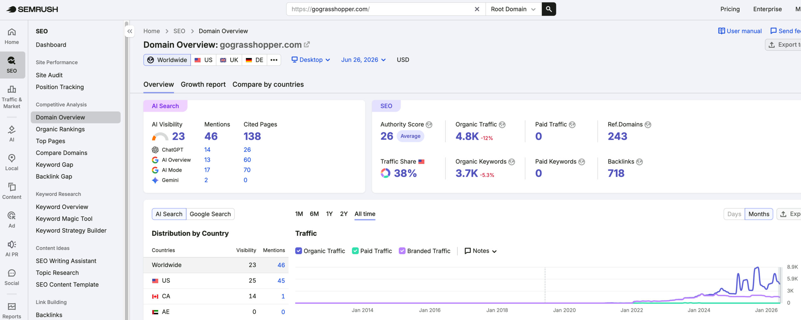This screenshot has height=320, width=801.
Task: Switch chart to Google Search
Action: 210,214
